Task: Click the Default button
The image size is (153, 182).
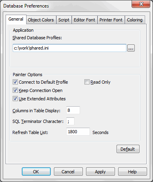Action: 128,149
